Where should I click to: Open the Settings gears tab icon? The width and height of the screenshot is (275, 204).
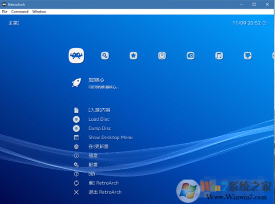pos(105,56)
